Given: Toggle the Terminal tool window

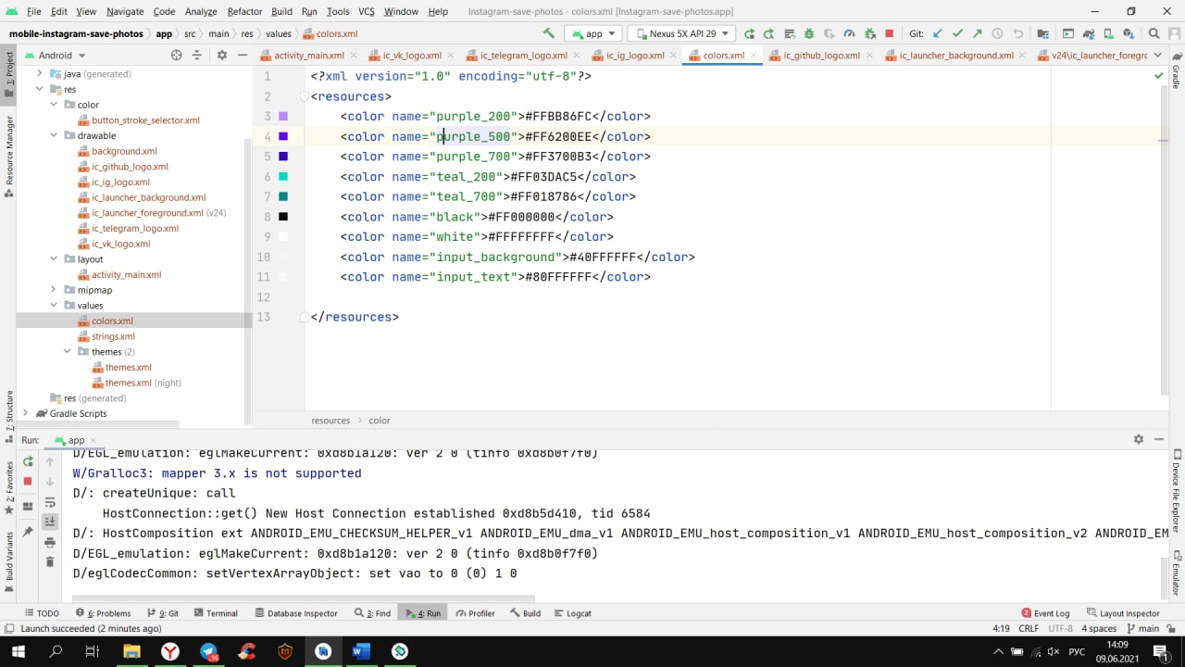Looking at the screenshot, I should 216,613.
